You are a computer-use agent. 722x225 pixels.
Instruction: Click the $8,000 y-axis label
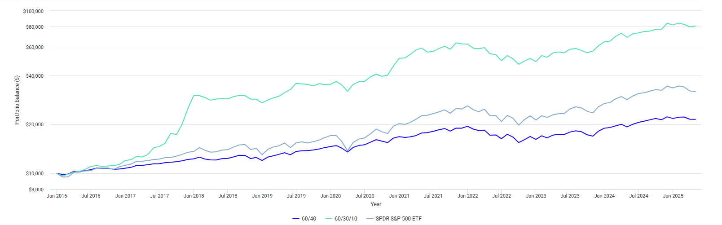coord(36,190)
